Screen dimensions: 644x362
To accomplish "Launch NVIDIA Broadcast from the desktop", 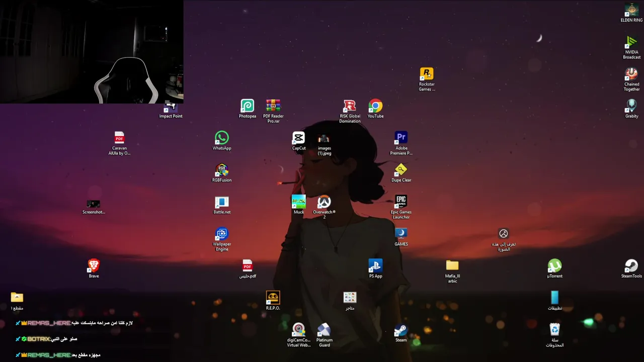I will click(x=631, y=47).
